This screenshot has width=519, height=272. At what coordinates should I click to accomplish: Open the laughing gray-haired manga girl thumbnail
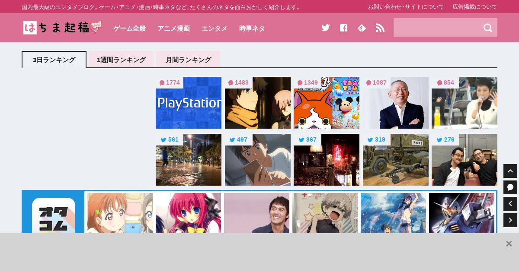pyautogui.click(x=325, y=213)
